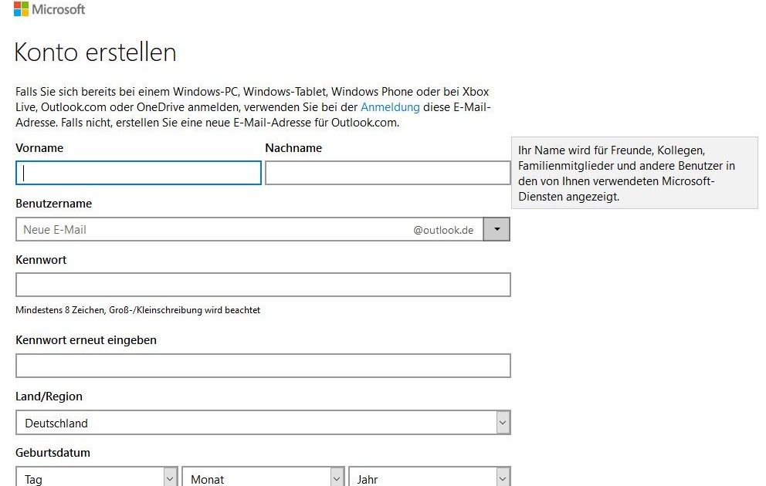This screenshot has width=766, height=486.
Task: Click the 'Mindestens 8 Zeichen' password hint
Action: (x=137, y=310)
